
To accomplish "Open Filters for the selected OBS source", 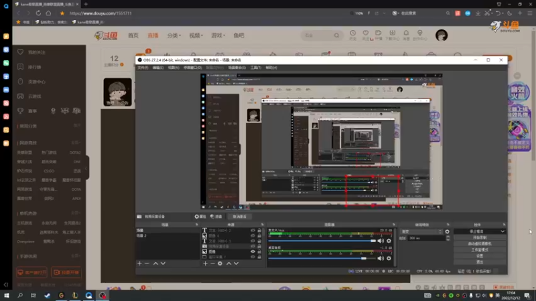I will point(216,216).
